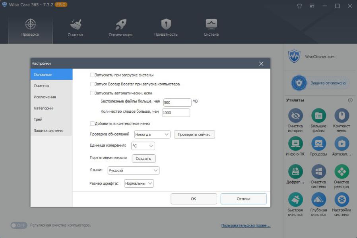Open the Контекст меню utility icon
The height and width of the screenshot is (238, 357).
[x=341, y=116]
